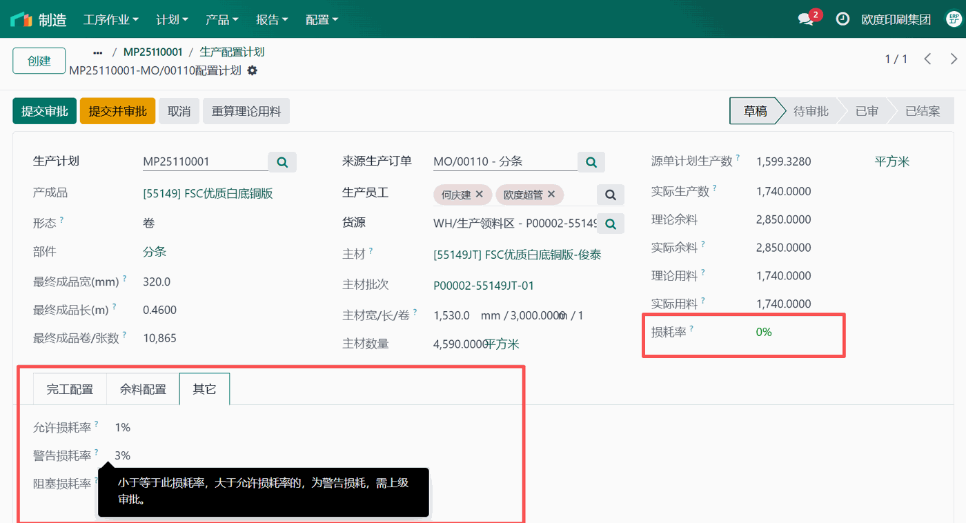Open the messages icon showing 2 notifications
Screen dimensions: 966x523
[x=805, y=19]
